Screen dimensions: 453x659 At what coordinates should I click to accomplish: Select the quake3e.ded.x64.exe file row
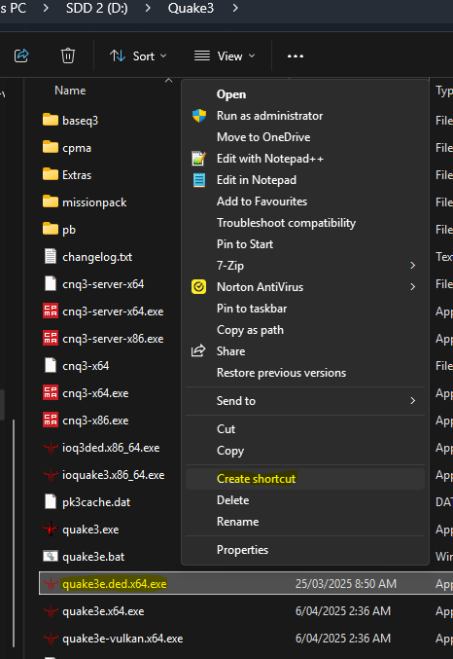click(x=246, y=584)
